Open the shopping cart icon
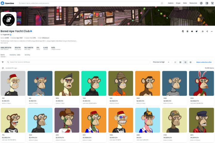Image resolution: width=215 pixels, height=143 pixels. coord(212,3)
